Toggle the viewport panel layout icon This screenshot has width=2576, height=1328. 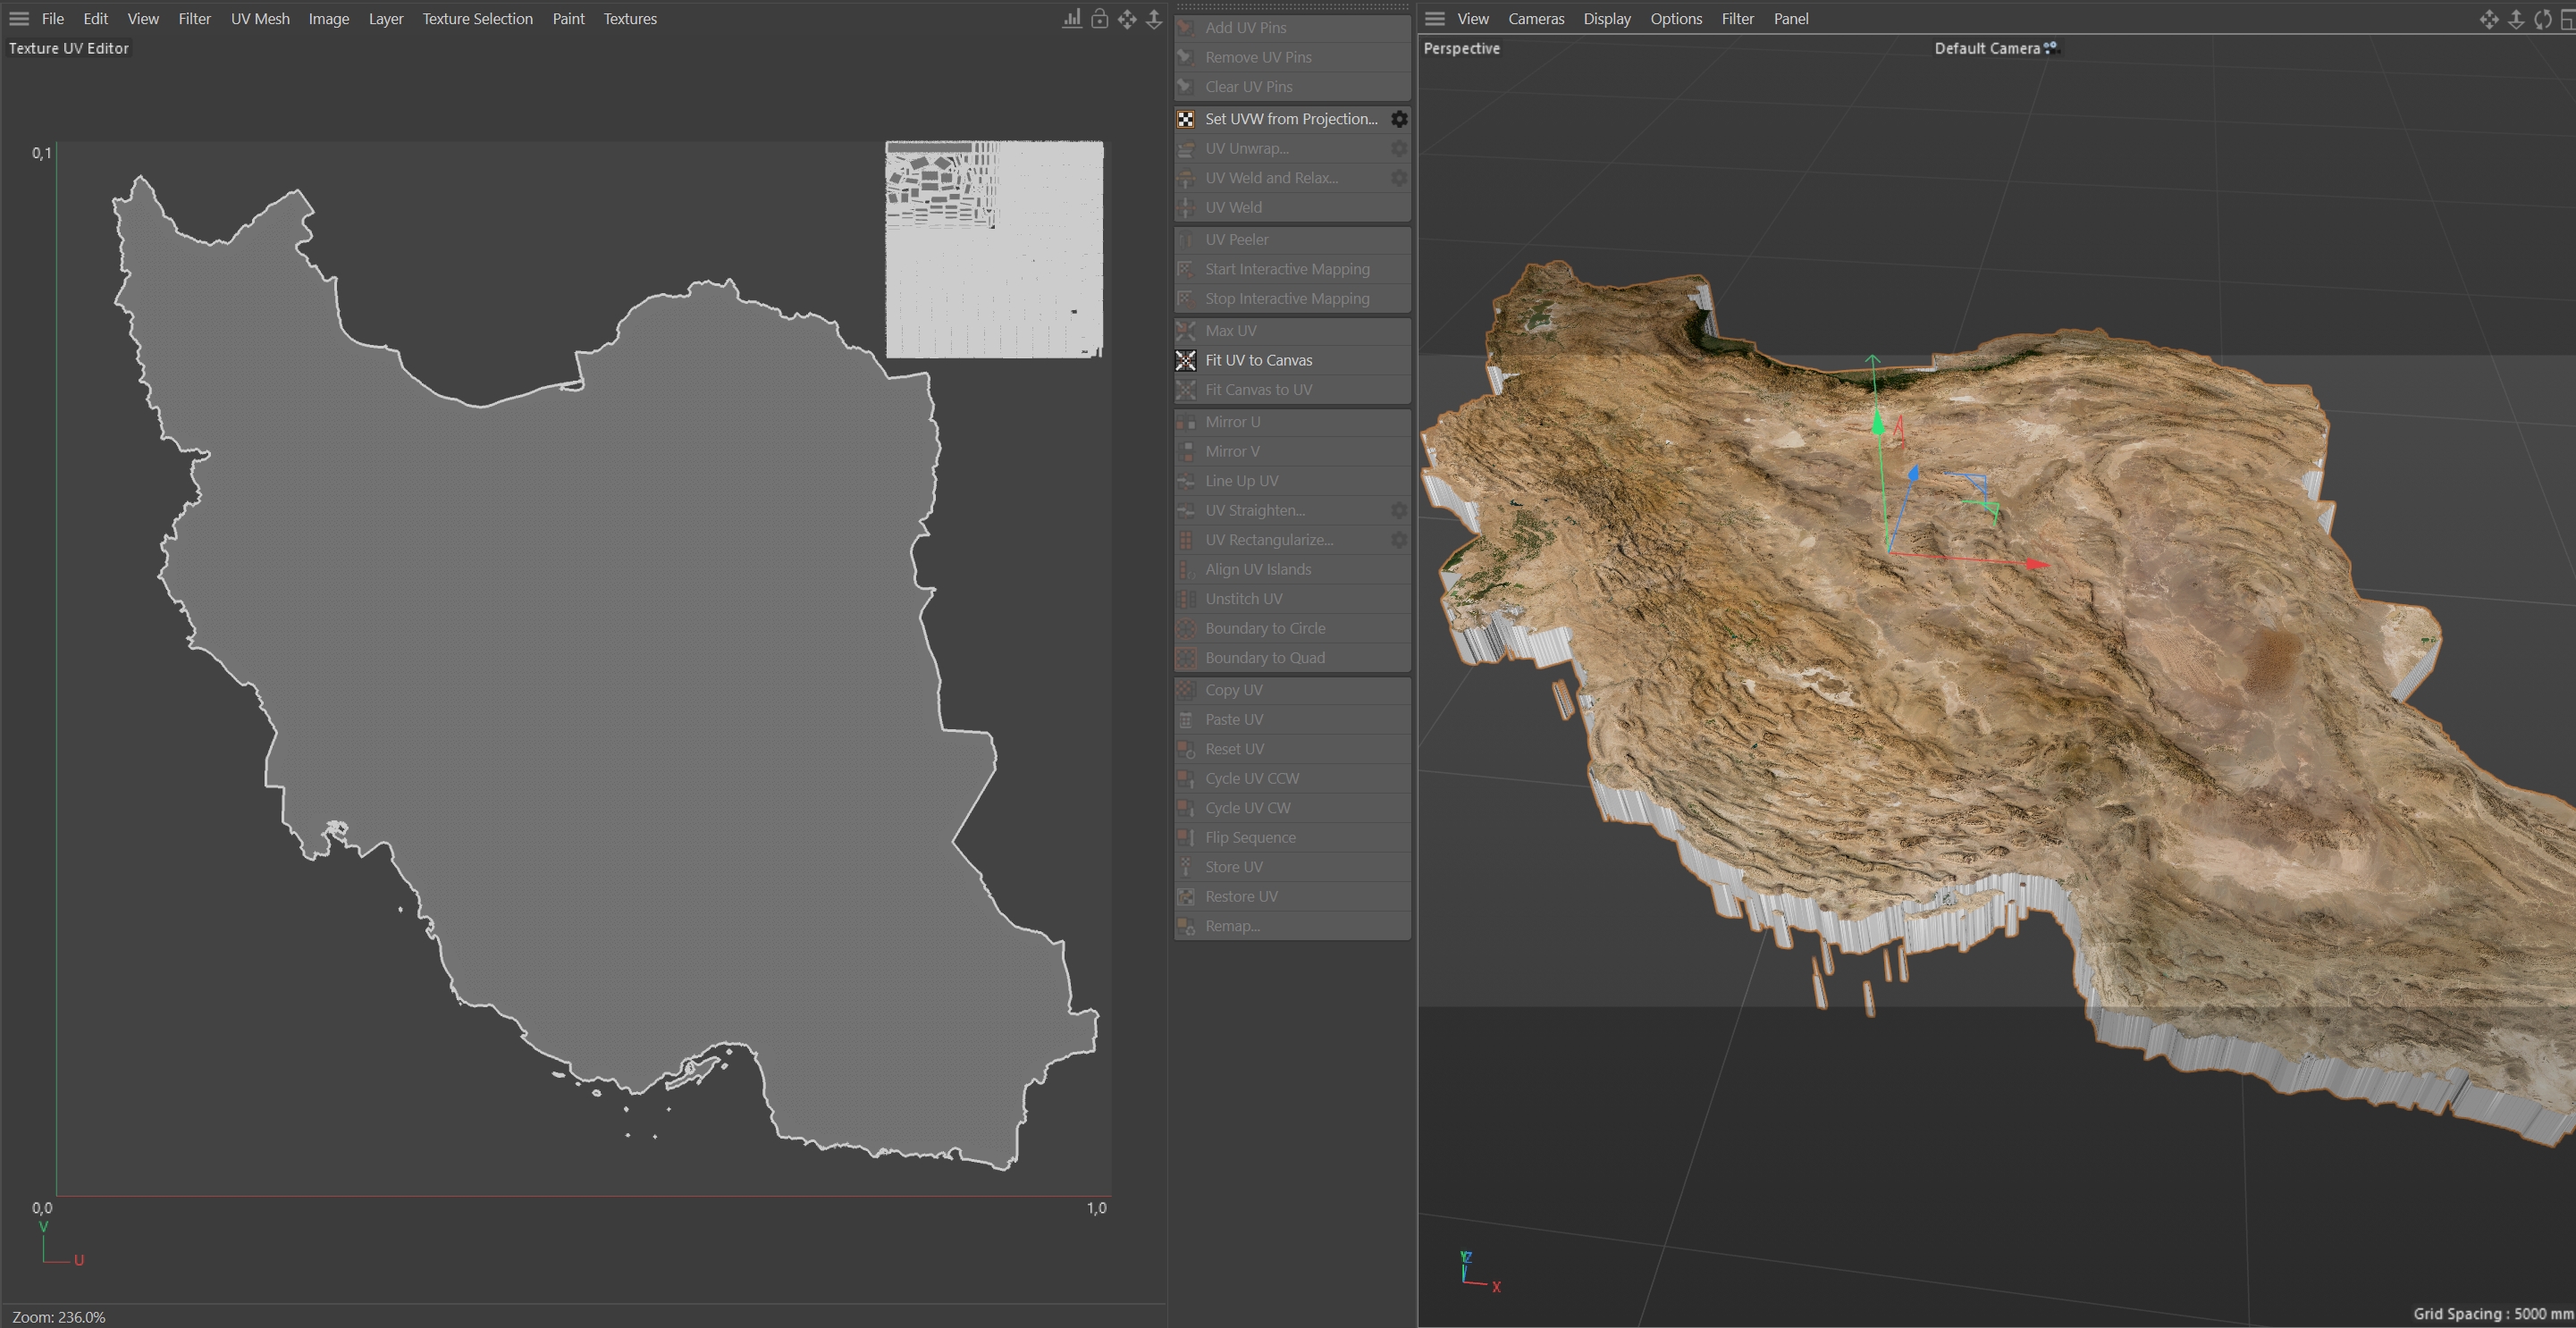click(2566, 19)
